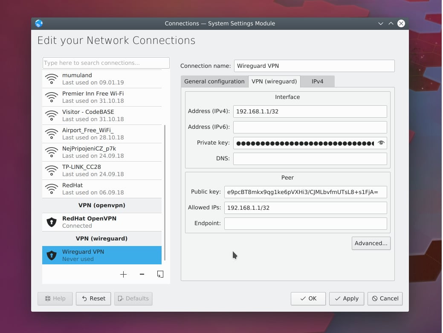Click the RedHat Wi-Fi network icon
Viewport: 443px width, 333px height.
point(52,188)
